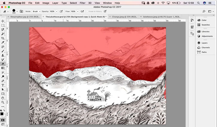
Task: Open the Select menu
Action: tap(73, 3)
